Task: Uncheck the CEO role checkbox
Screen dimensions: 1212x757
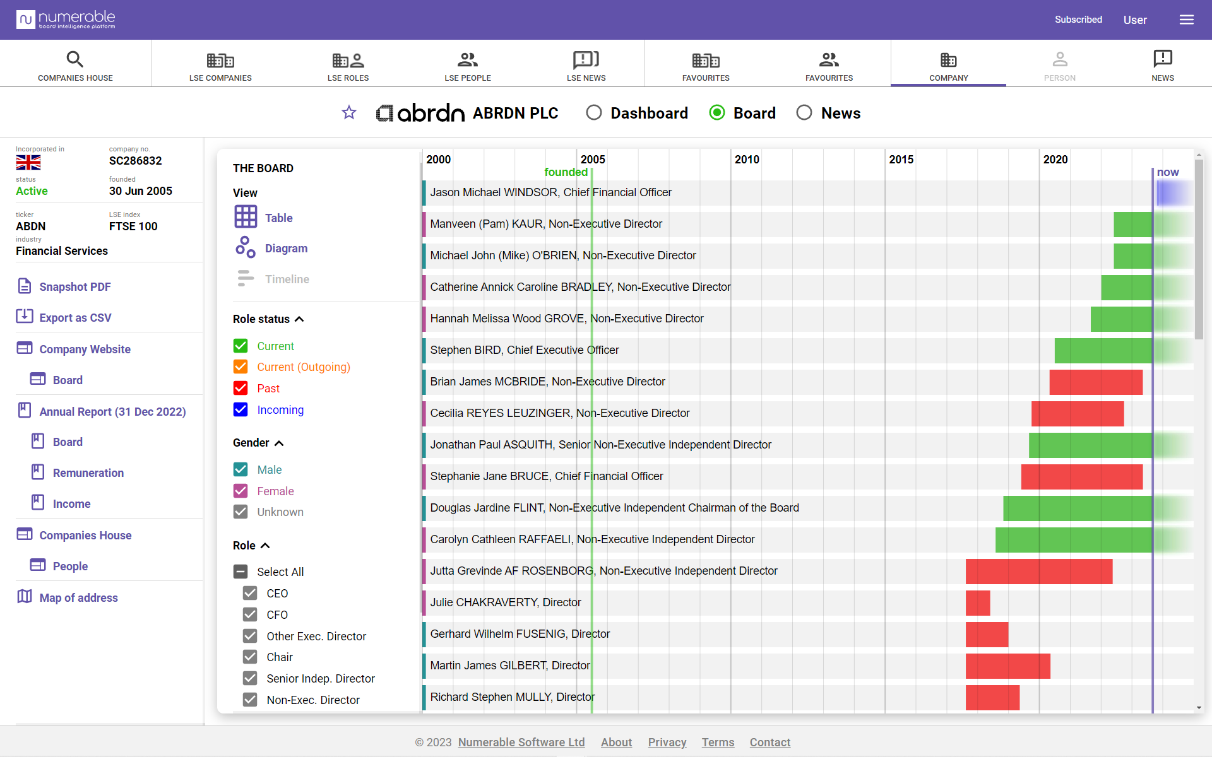Action: coord(250,593)
